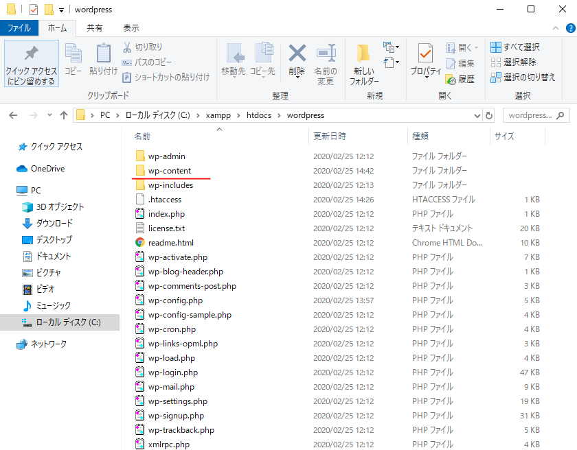Screen dimensions: 577x450
Task: Select the .htaccess file
Action: 158,200
